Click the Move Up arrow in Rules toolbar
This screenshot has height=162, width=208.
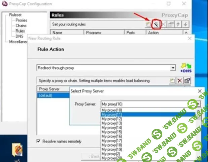tap(178, 24)
